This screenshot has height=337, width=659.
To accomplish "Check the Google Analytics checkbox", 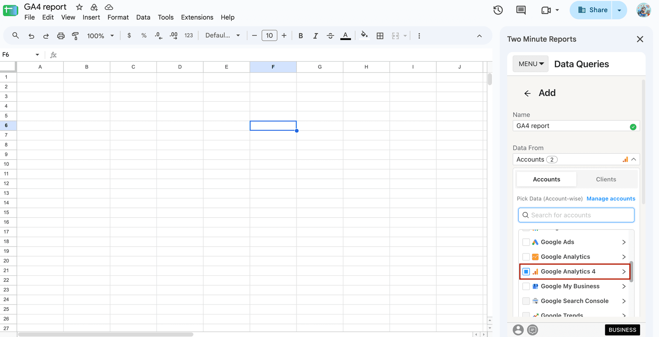I will [526, 257].
